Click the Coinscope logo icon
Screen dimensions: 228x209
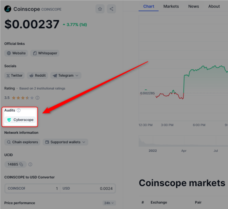point(8,9)
